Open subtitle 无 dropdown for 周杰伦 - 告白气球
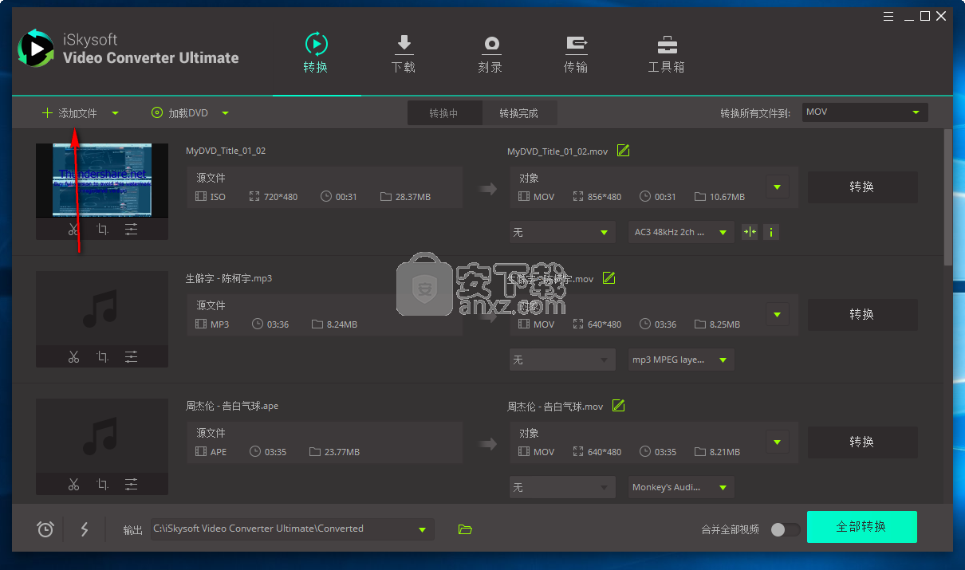 click(562, 488)
